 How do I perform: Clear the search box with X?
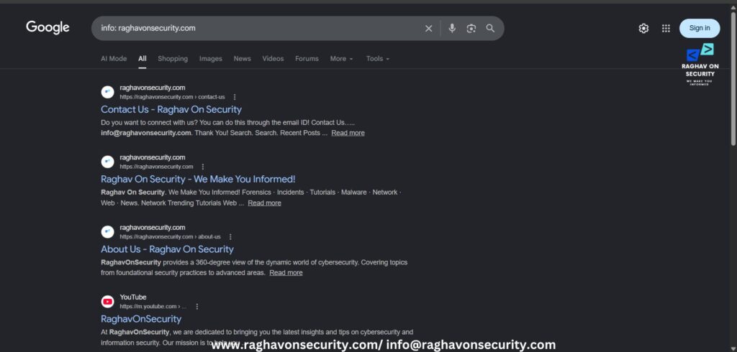429,29
